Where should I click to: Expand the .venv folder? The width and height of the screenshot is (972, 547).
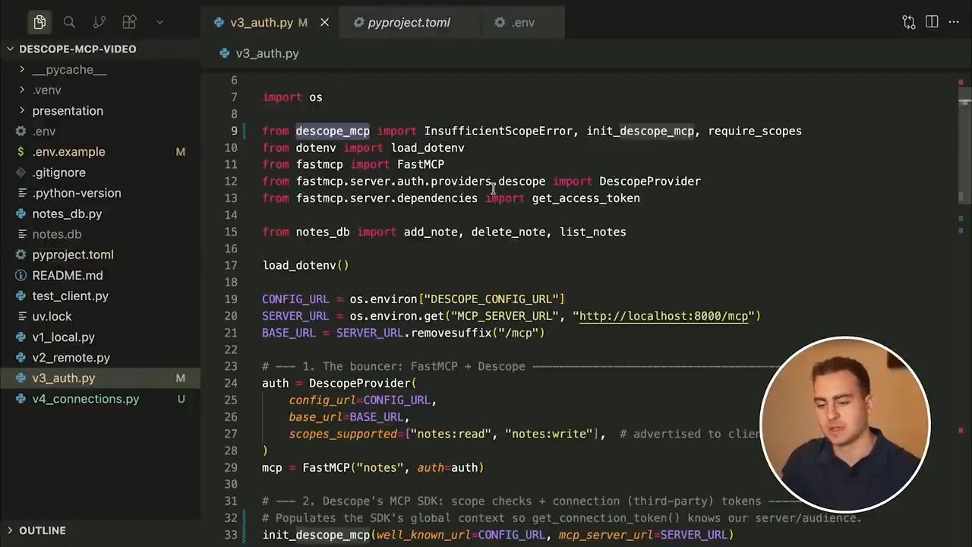tap(100, 90)
